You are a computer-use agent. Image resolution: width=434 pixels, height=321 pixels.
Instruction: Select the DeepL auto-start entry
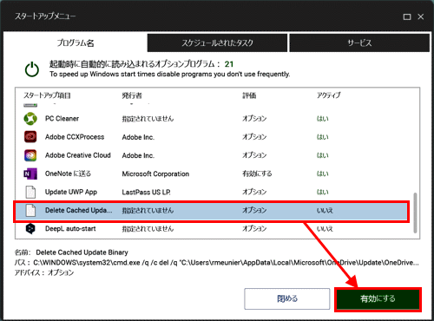[70, 228]
